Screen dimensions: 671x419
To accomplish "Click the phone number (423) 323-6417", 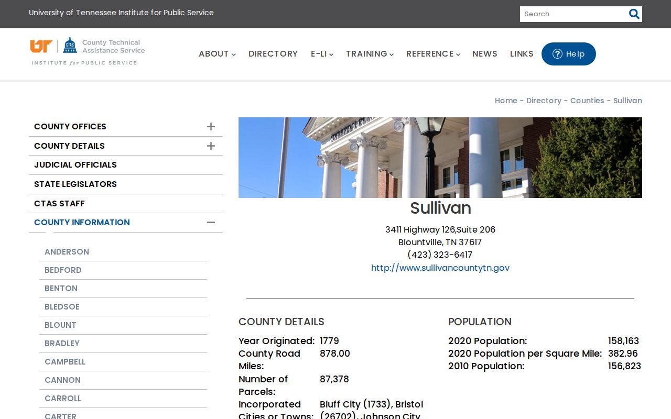I will [440, 255].
